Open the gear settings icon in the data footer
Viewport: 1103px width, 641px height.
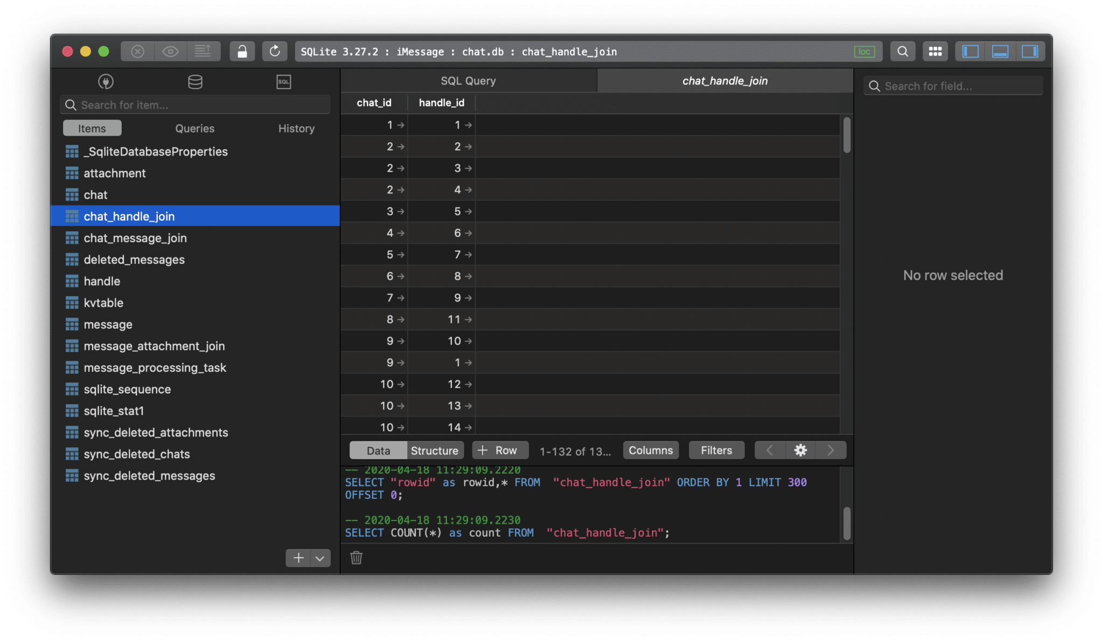click(x=800, y=450)
